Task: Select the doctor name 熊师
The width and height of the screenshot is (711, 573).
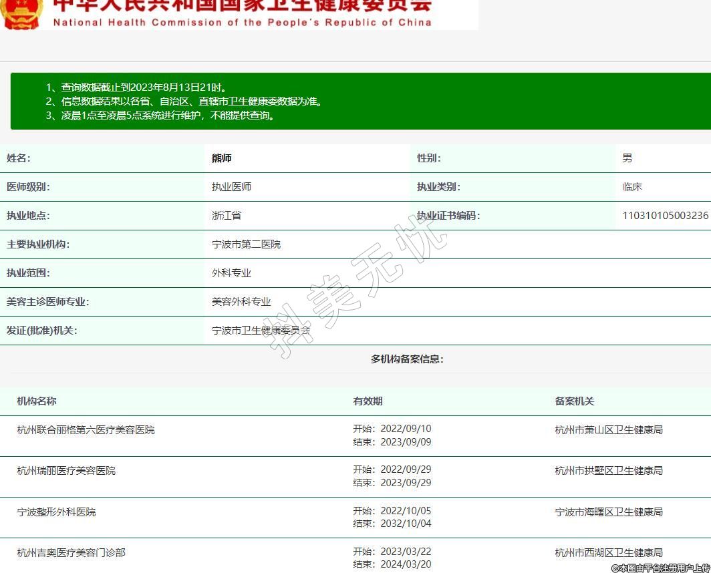Action: (222, 158)
